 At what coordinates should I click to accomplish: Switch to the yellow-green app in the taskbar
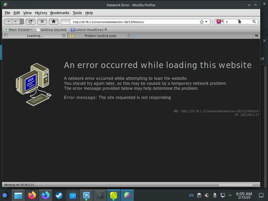[x=114, y=195]
